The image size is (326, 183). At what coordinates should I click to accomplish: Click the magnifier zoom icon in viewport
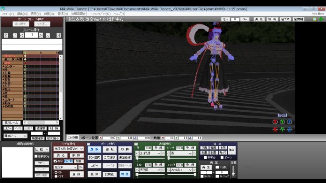coord(315,19)
